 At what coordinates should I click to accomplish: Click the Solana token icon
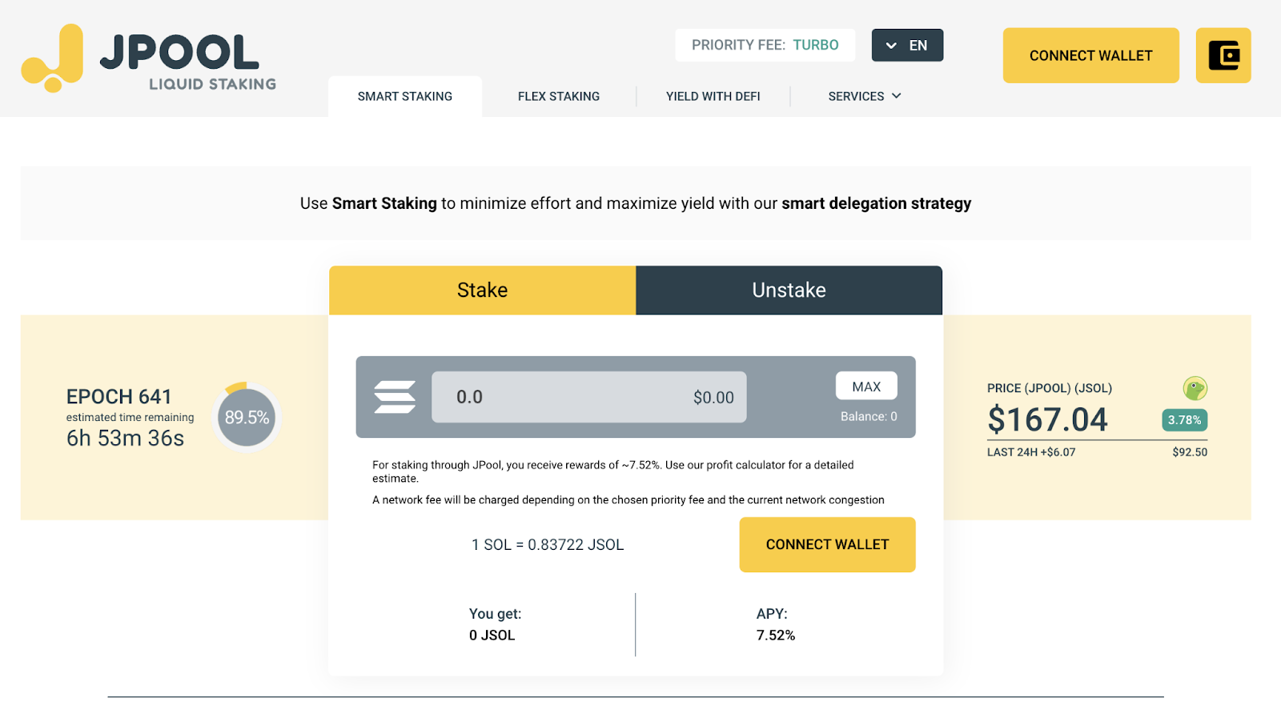(x=395, y=397)
